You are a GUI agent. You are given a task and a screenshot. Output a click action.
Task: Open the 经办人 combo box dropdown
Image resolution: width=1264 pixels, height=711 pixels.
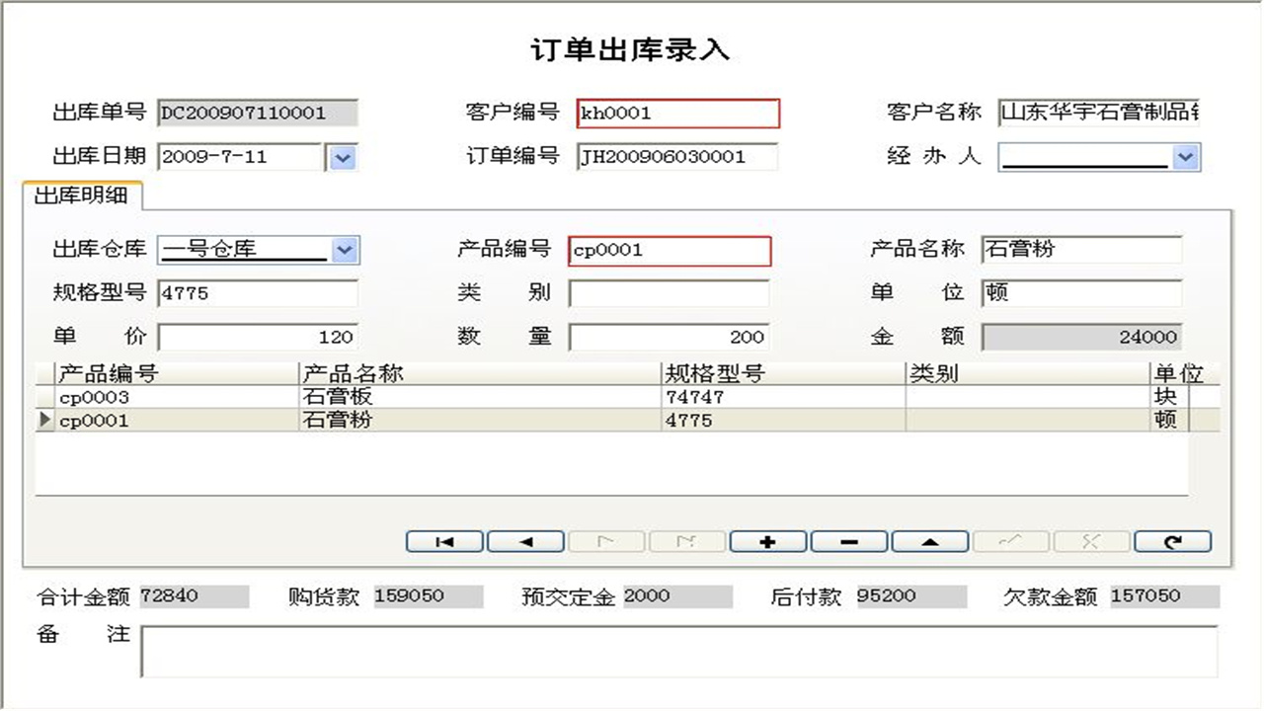click(1186, 157)
